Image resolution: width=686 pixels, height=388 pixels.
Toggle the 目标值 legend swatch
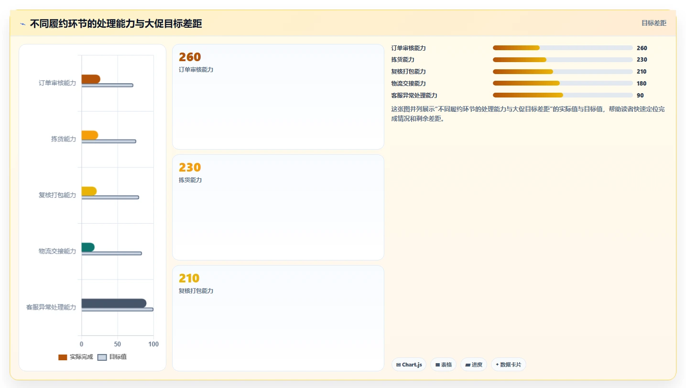(x=102, y=357)
